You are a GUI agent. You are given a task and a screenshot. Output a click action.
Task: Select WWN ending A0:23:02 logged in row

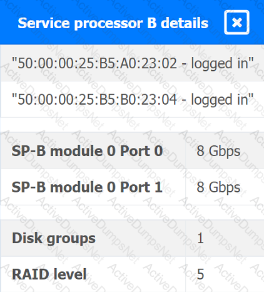point(132,63)
